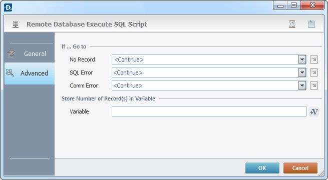This screenshot has width=328, height=180.
Task: Click the D3 application icon in title bar
Action: 8,7
